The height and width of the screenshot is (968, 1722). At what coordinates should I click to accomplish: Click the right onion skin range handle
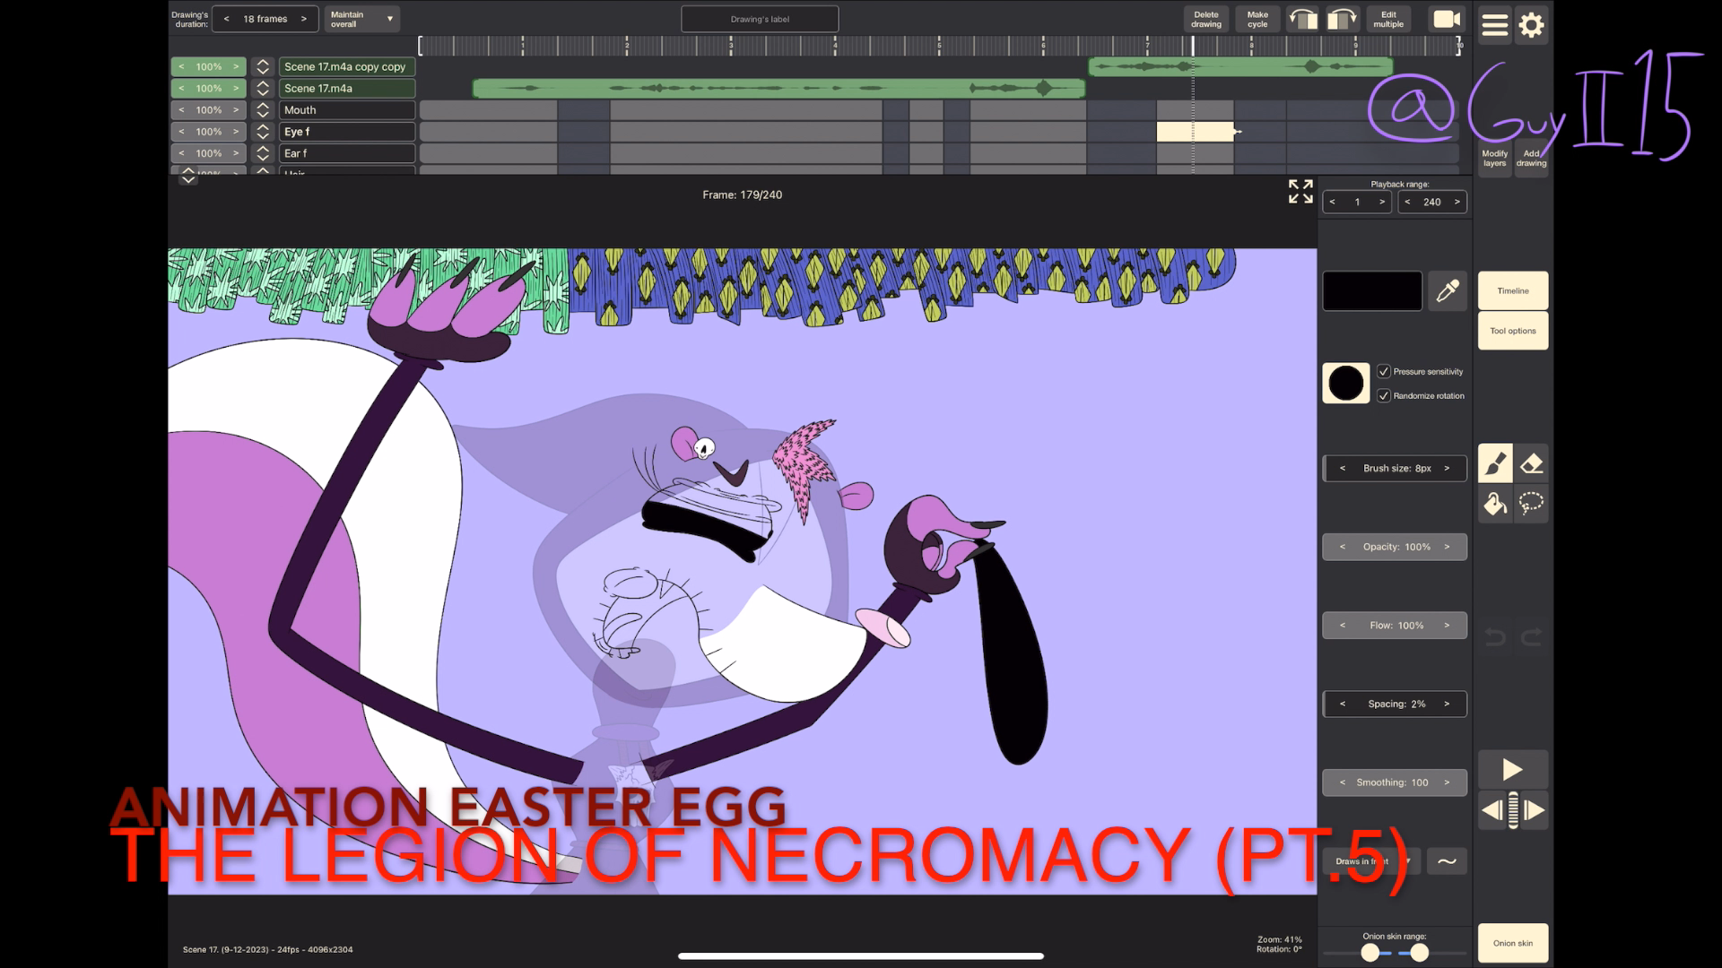point(1419,953)
